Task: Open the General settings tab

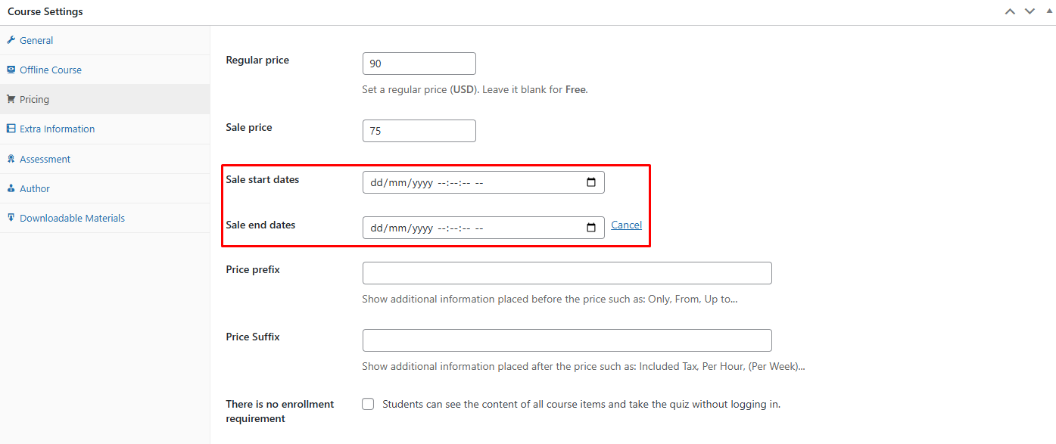Action: pyautogui.click(x=36, y=40)
